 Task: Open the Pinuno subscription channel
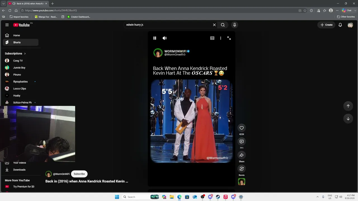point(21,75)
